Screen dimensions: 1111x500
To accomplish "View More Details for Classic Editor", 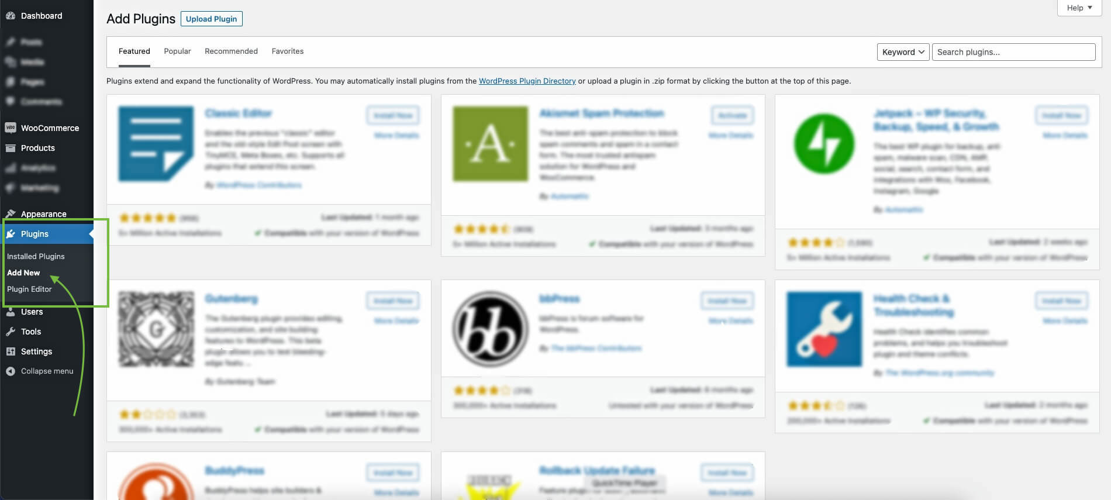I will coord(396,136).
